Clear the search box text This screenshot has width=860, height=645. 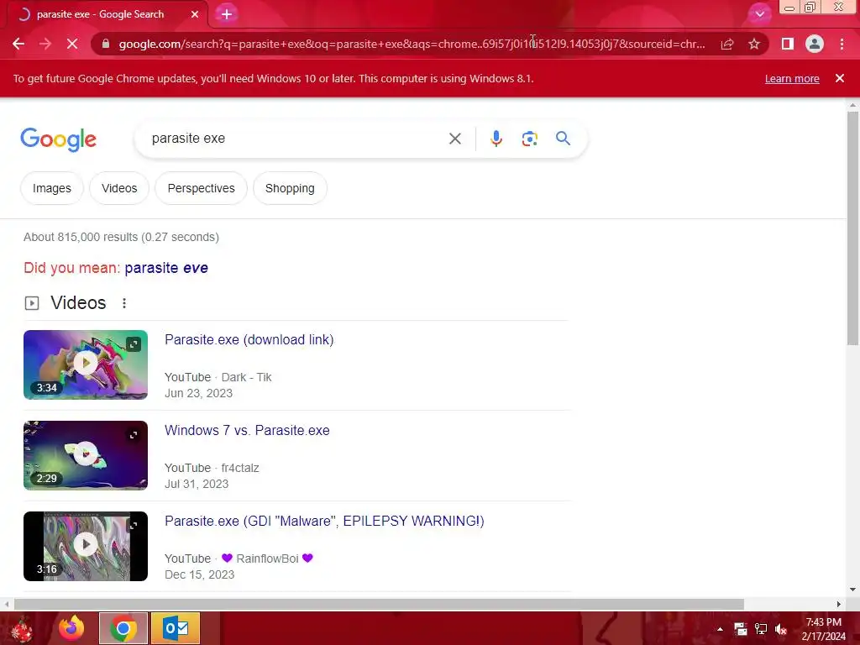454,139
